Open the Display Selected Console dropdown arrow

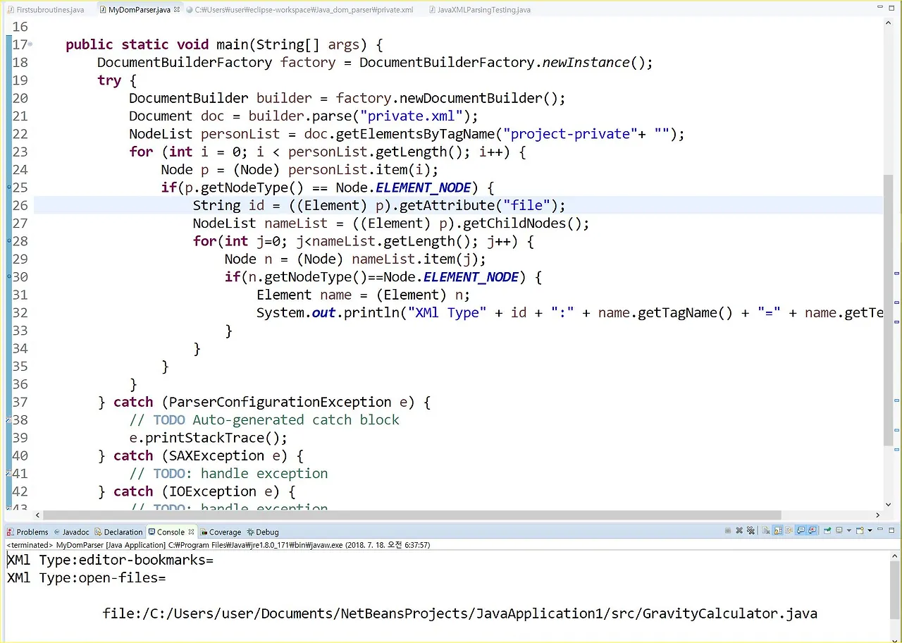tap(849, 530)
